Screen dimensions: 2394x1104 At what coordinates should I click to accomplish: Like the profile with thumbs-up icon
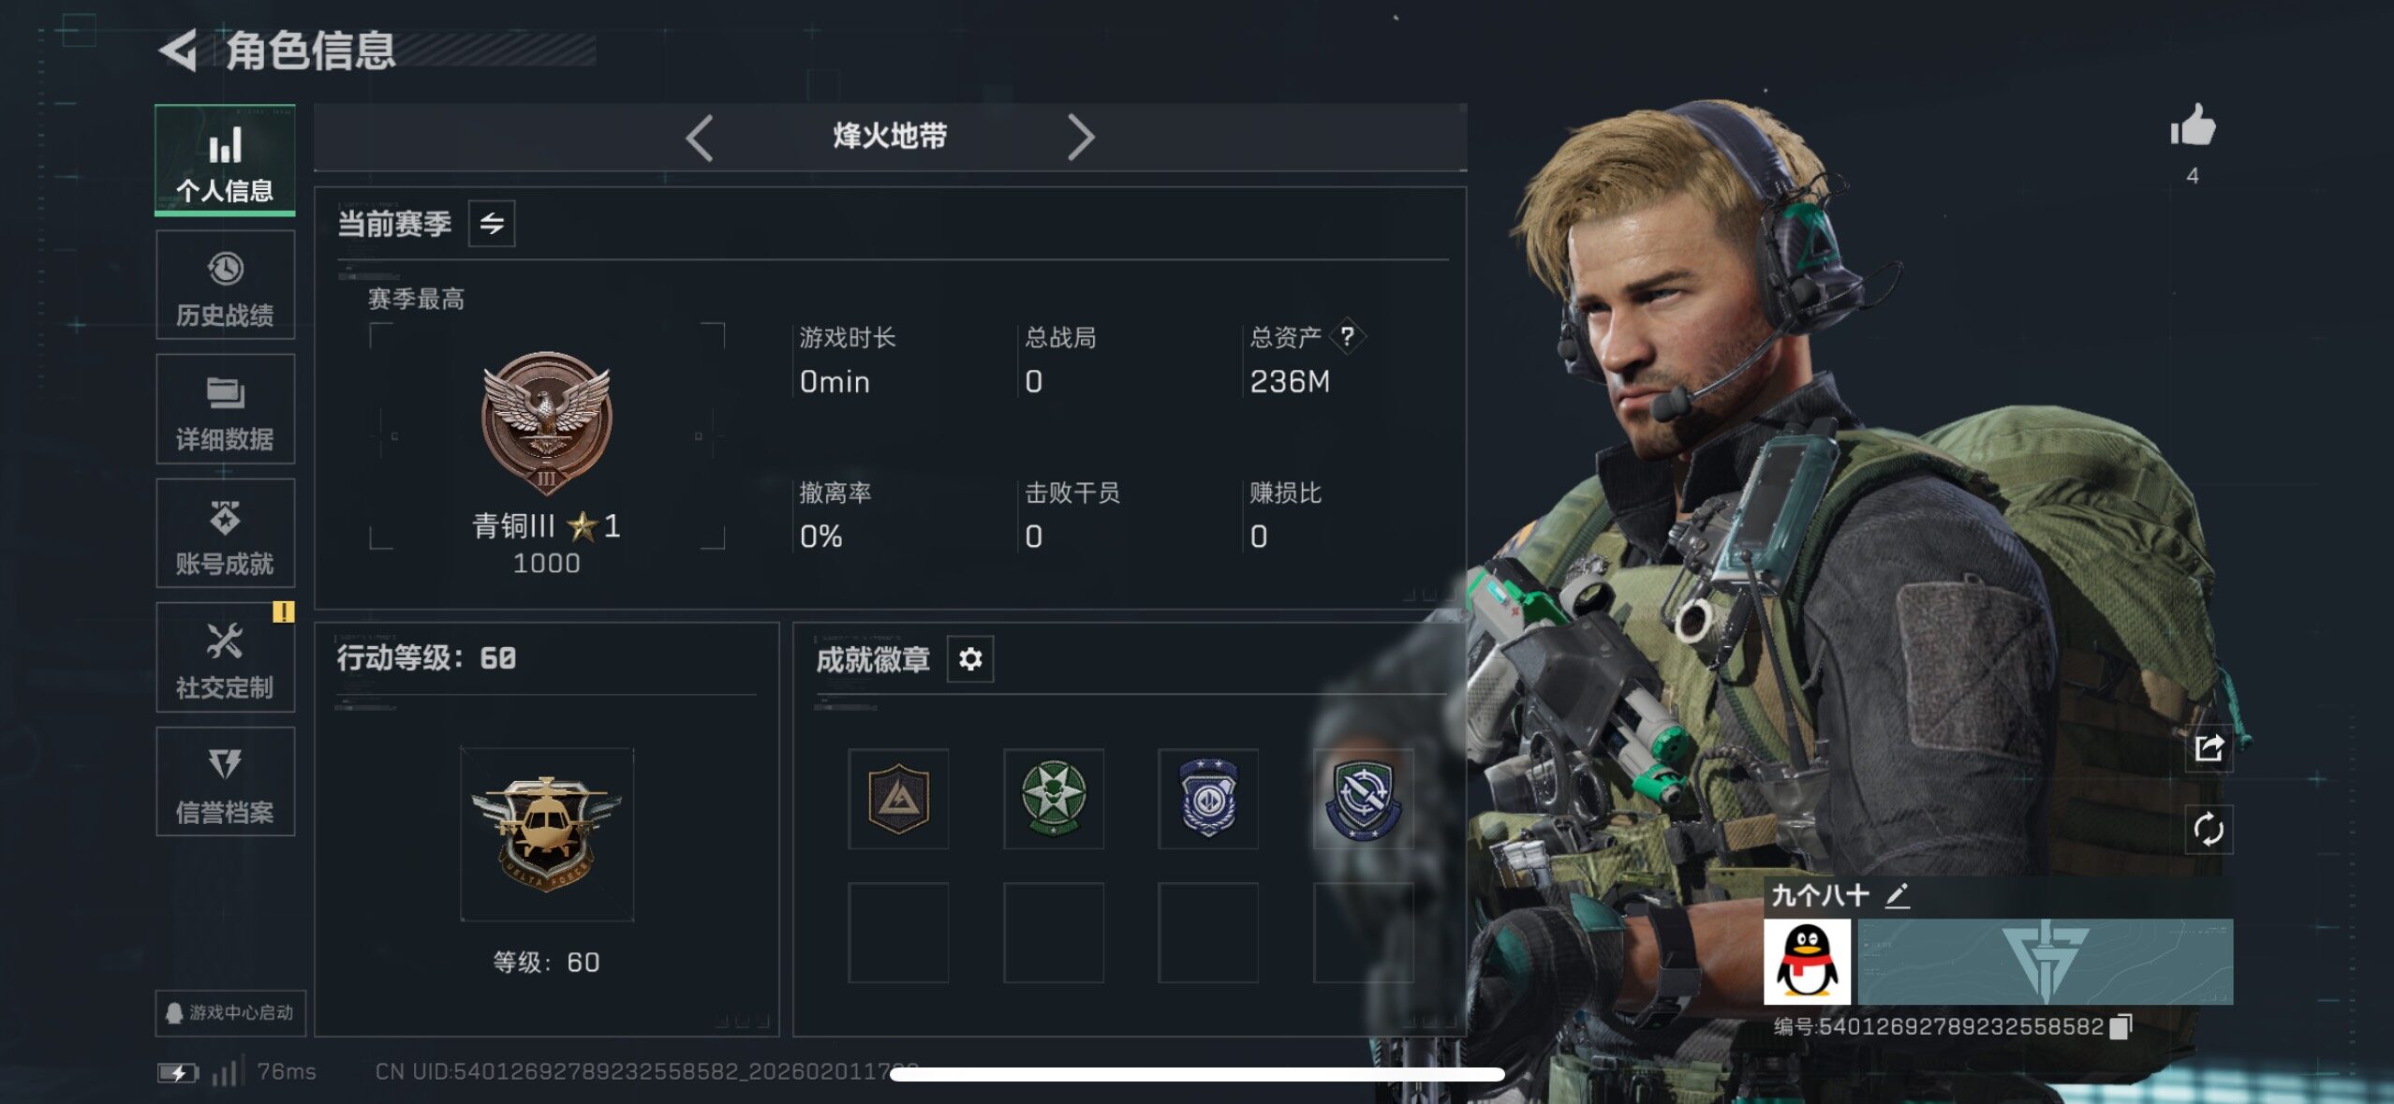click(2193, 125)
